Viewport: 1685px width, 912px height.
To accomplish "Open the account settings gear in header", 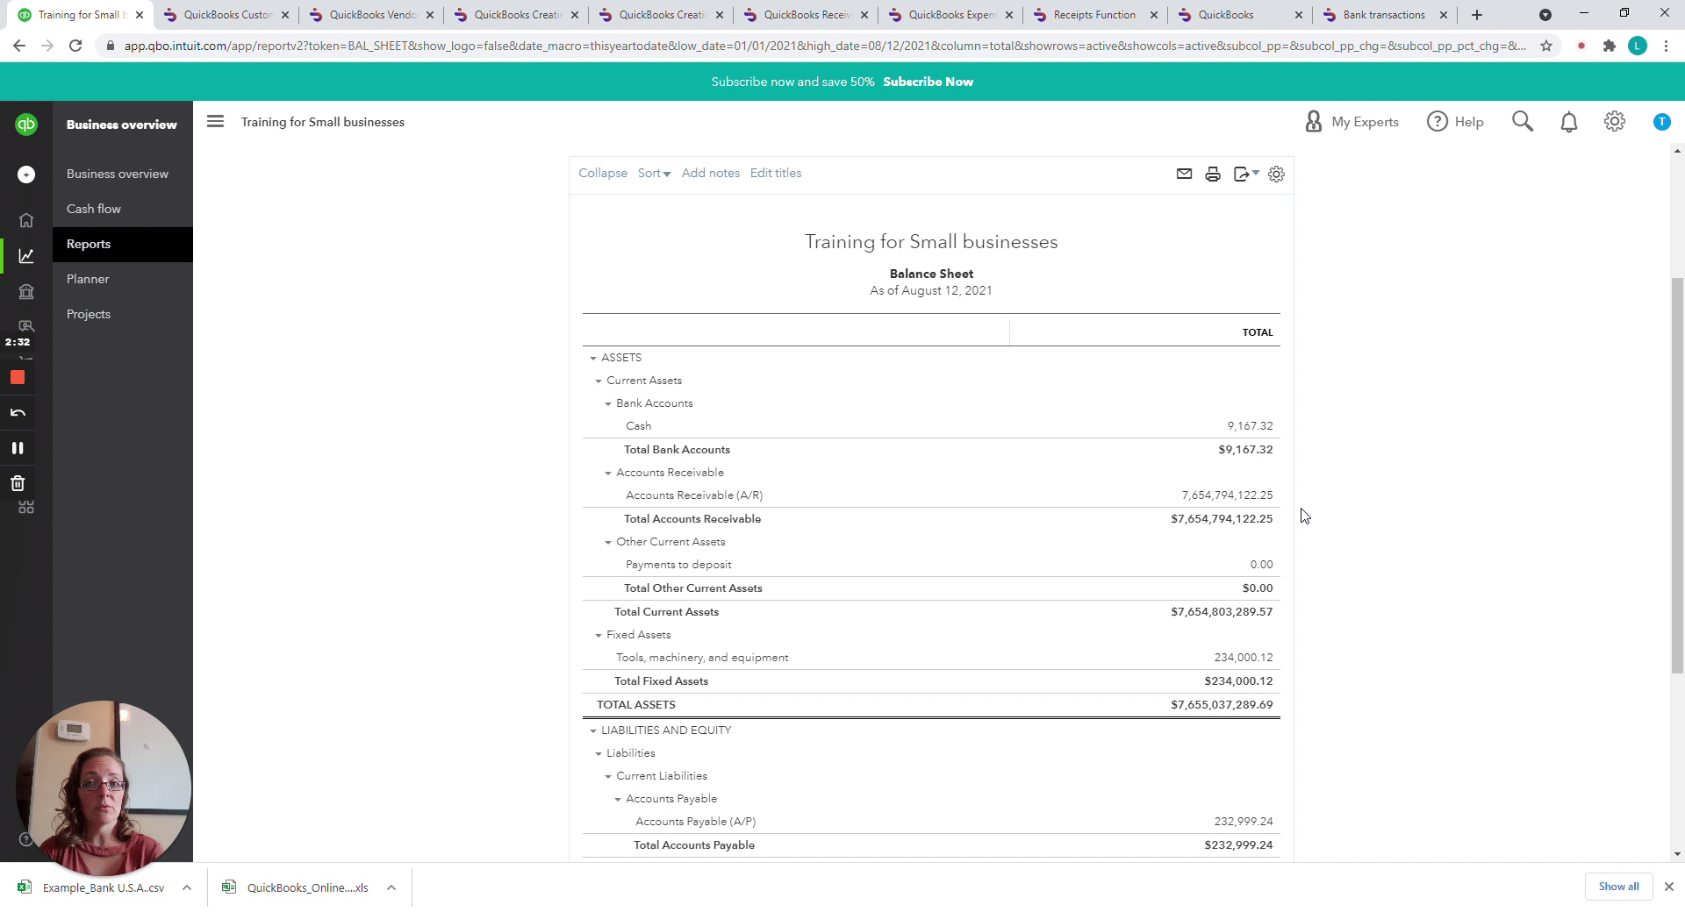I will click(x=1615, y=122).
